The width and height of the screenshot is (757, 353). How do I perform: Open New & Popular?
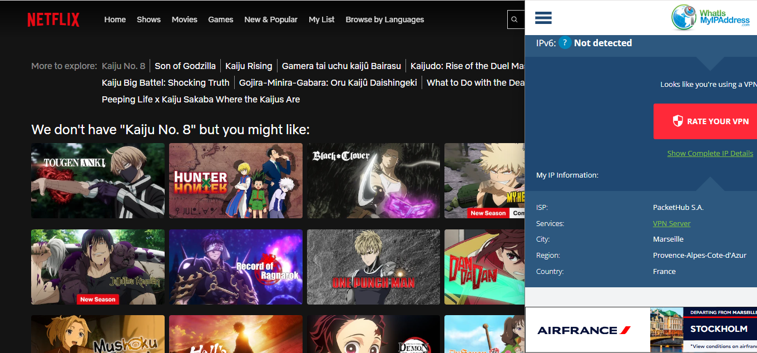click(271, 19)
